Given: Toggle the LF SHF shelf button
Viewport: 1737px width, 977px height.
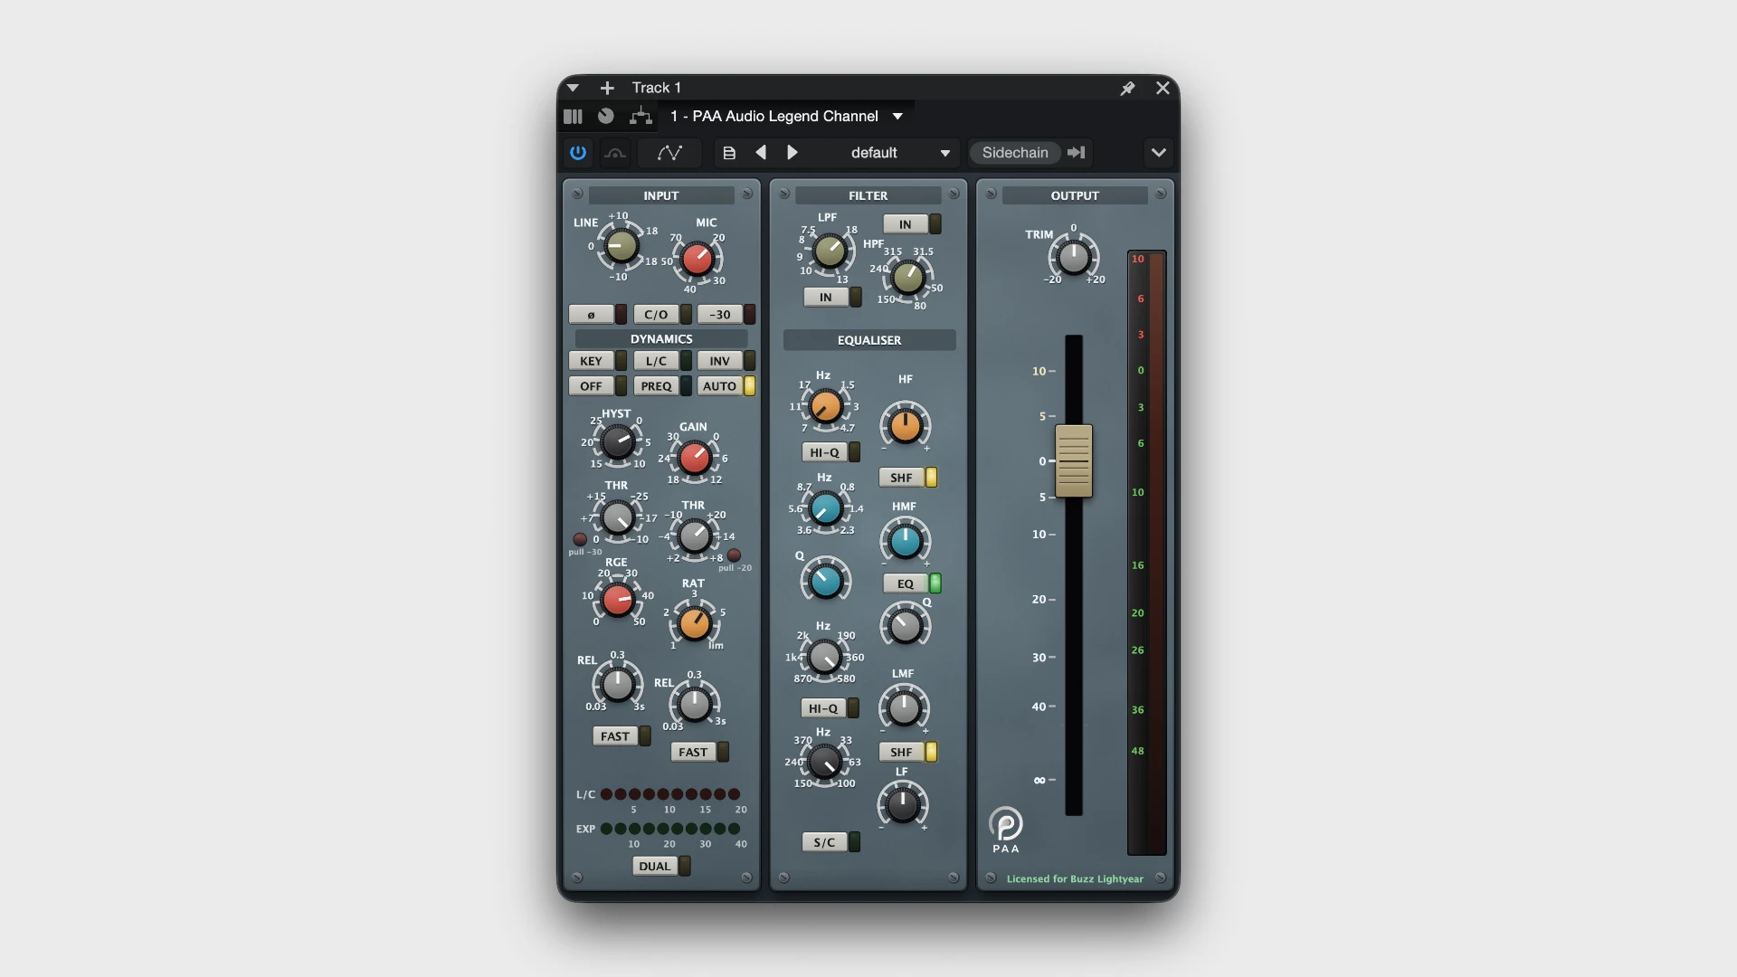Looking at the screenshot, I should click(901, 752).
